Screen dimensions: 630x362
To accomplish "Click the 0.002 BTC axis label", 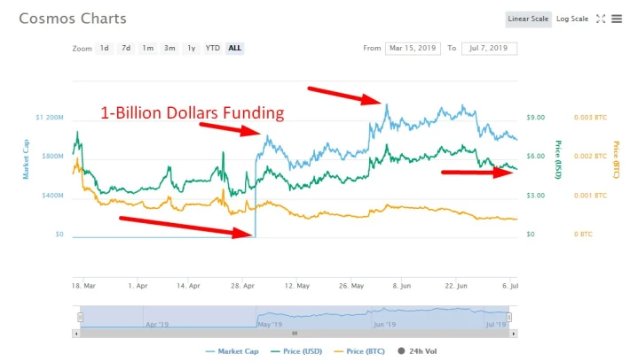I will 590,157.
